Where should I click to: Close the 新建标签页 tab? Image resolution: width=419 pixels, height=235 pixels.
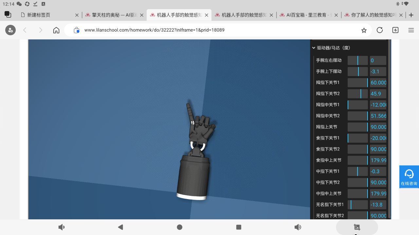(77, 15)
